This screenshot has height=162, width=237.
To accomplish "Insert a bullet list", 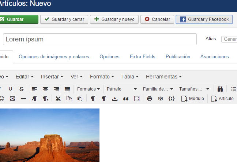I will pyautogui.click(x=233, y=89).
